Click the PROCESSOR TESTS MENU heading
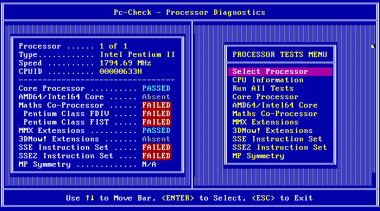Viewport: 380px width, 211px height. coord(280,54)
